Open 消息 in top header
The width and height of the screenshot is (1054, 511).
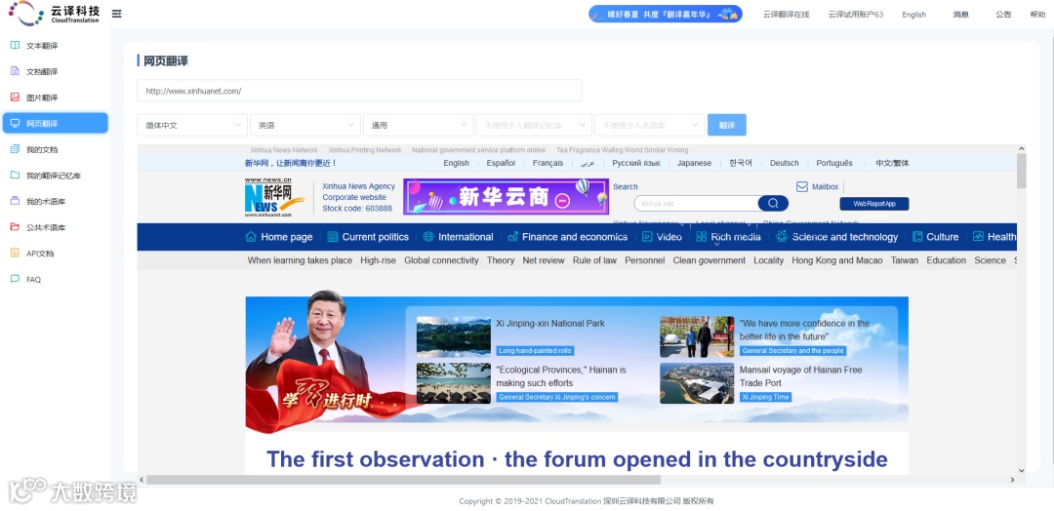(960, 14)
